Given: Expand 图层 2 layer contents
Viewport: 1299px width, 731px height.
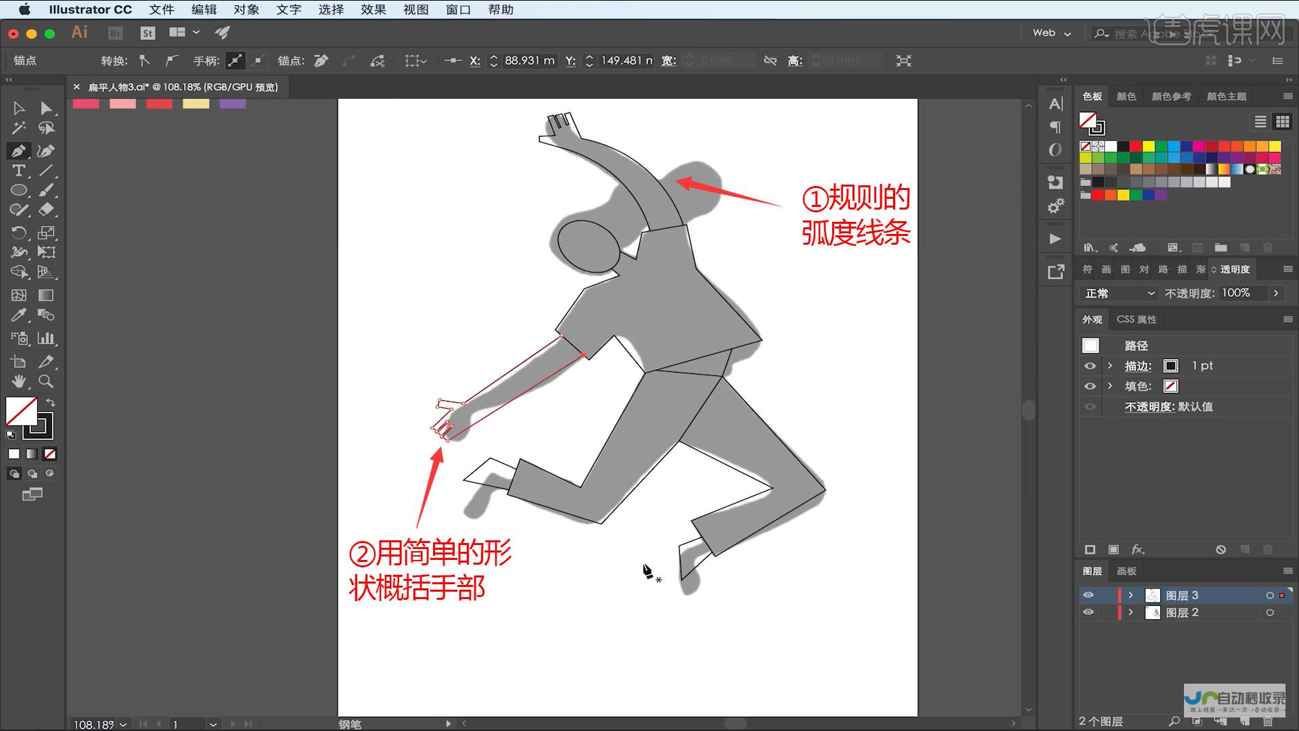Looking at the screenshot, I should click(1131, 613).
